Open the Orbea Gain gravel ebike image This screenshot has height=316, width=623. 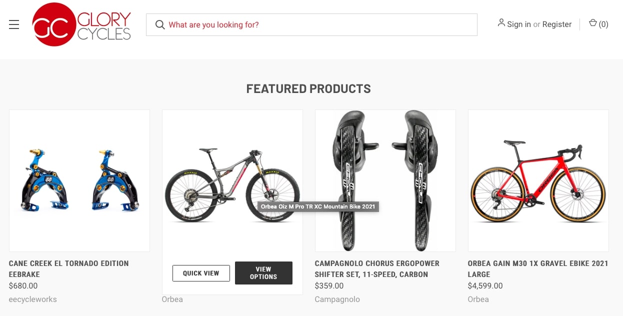(x=538, y=180)
